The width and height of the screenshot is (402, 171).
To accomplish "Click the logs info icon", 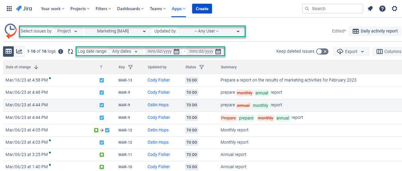I will [60, 52].
